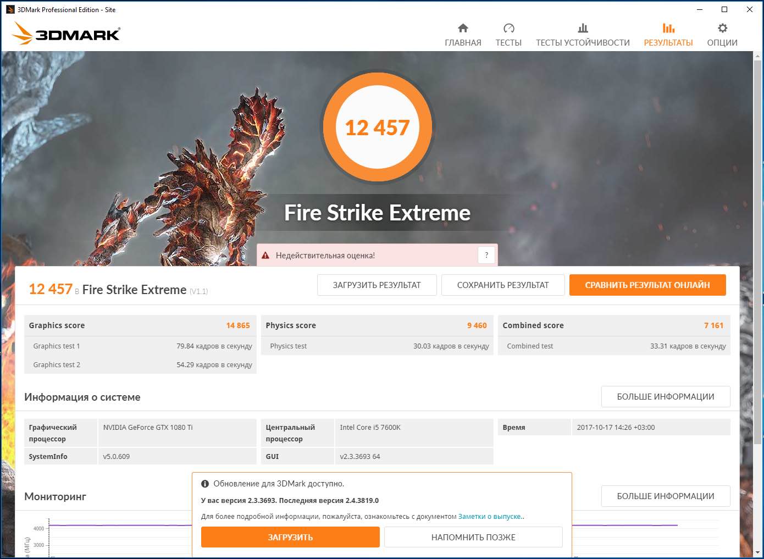The image size is (764, 559).
Task: Click the 3DMark title bar app icon
Action: tap(10, 9)
